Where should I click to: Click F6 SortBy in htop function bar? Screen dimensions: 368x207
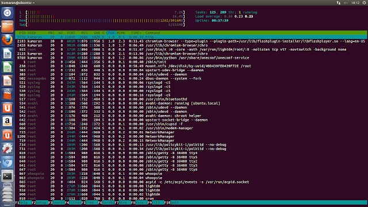pos(106,202)
